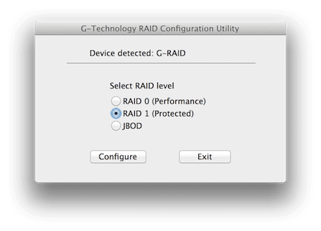
Task: Click the empty radio circle beside JBOD
Action: [x=116, y=126]
